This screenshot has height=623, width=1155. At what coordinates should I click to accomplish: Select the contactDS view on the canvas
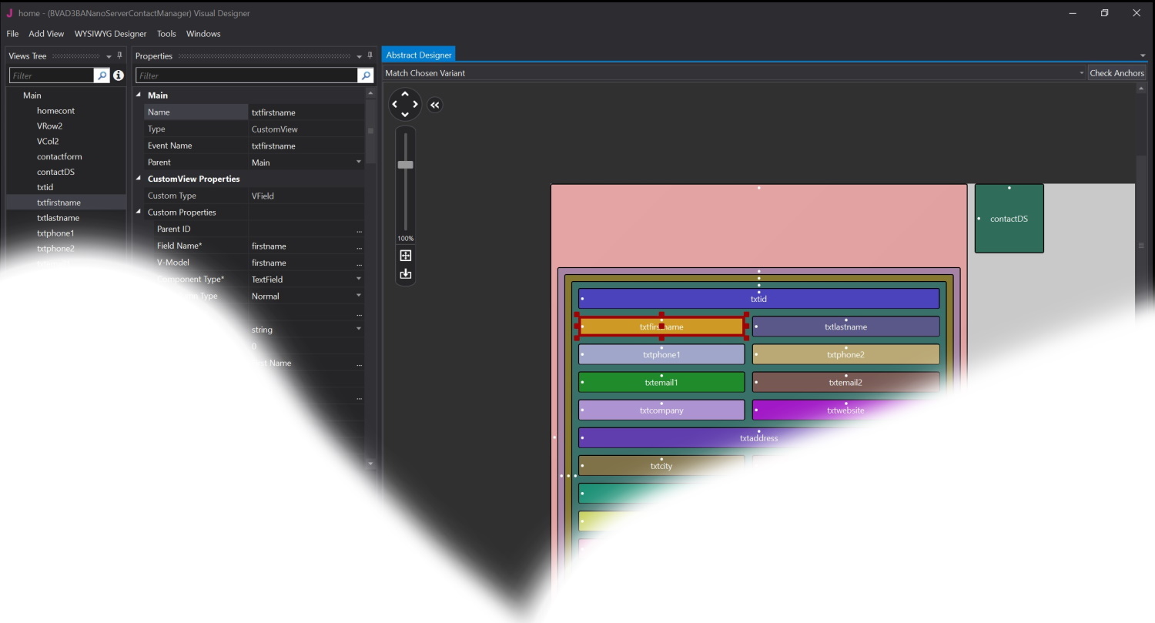tap(1009, 219)
